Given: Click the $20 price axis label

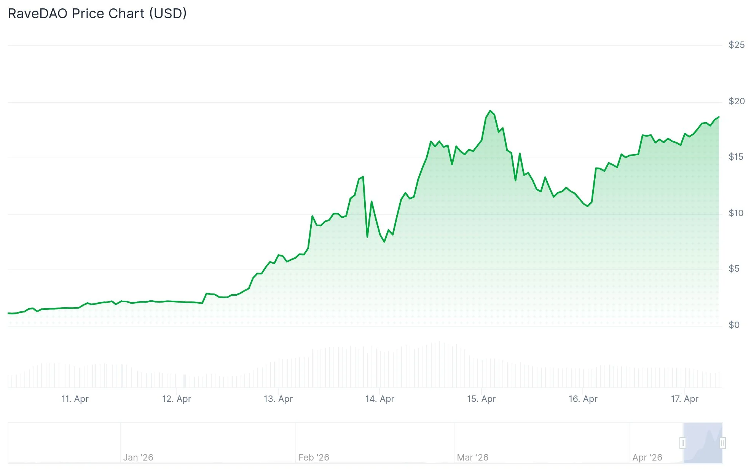Looking at the screenshot, I should coord(737,101).
